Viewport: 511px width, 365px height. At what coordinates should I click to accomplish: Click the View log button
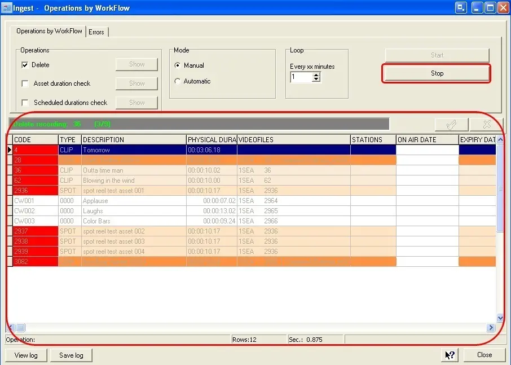click(26, 355)
